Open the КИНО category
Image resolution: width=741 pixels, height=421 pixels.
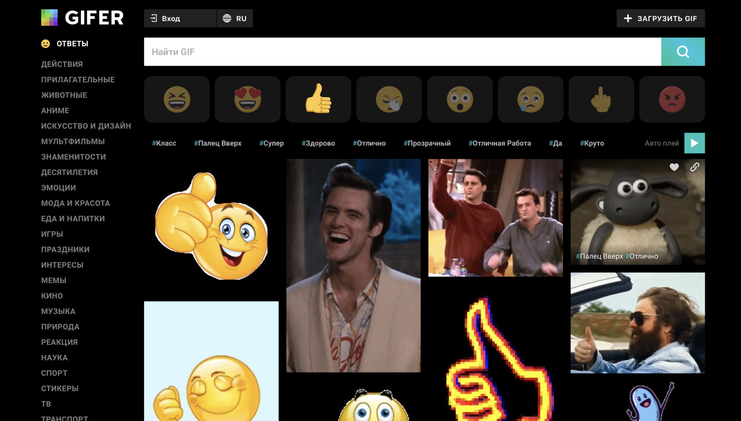(x=52, y=296)
